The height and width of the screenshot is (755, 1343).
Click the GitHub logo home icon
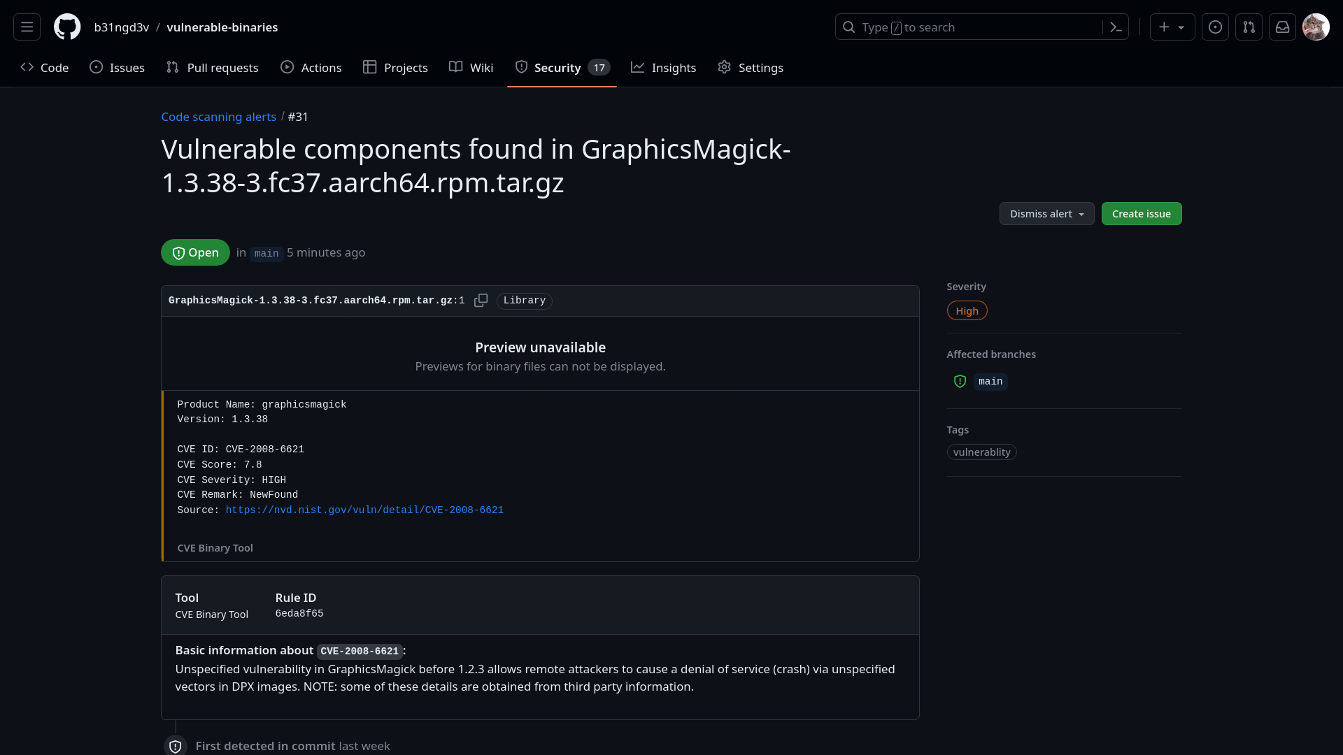67,27
